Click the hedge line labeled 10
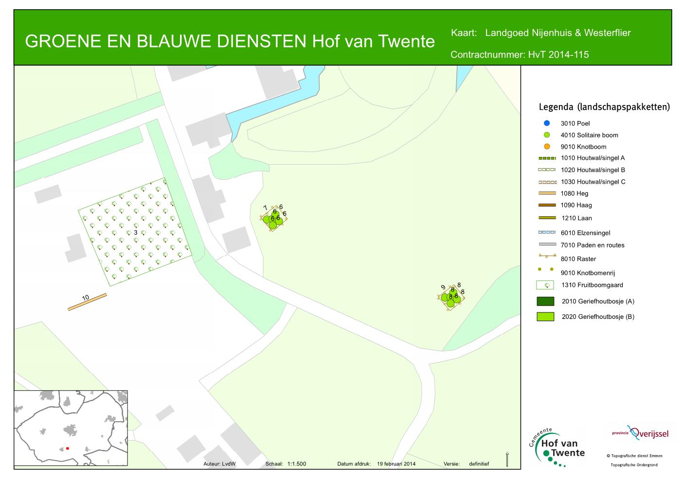This screenshot has height=482, width=682. tap(87, 302)
